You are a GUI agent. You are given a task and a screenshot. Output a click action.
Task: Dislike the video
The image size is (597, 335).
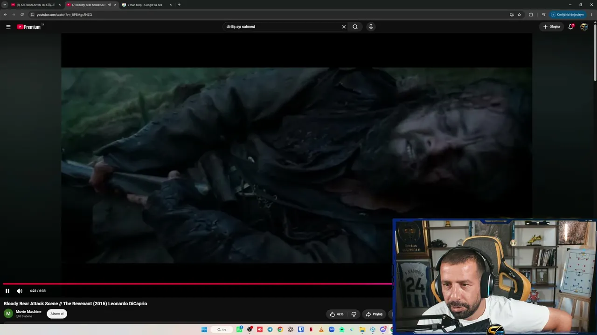coord(354,314)
